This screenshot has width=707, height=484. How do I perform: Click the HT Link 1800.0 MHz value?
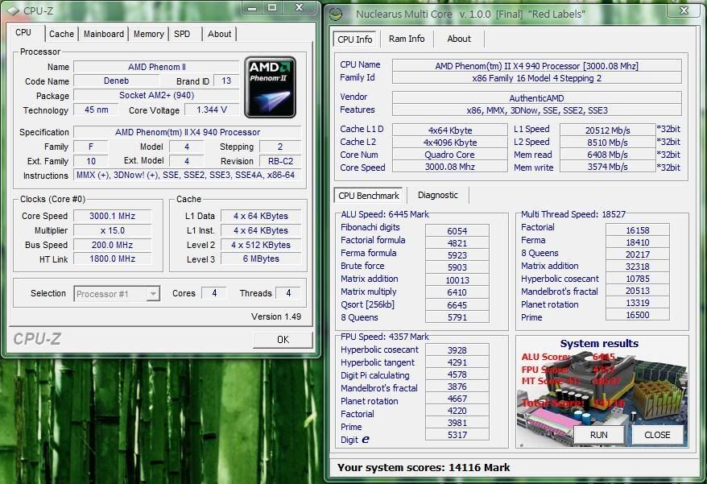[x=112, y=259]
